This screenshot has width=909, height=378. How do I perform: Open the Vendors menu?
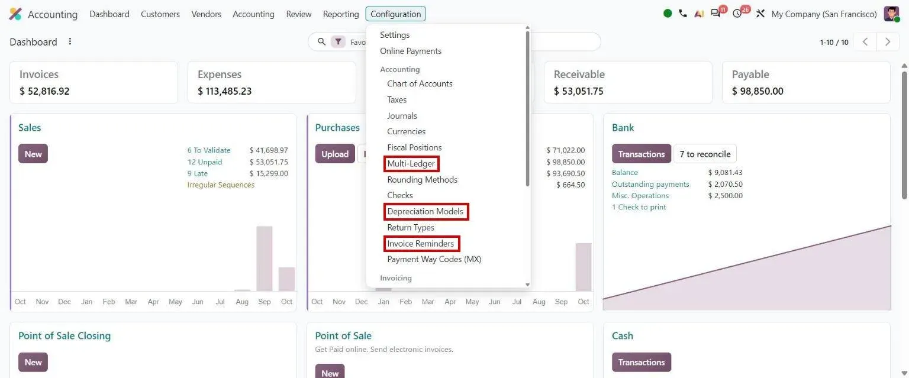click(x=207, y=14)
